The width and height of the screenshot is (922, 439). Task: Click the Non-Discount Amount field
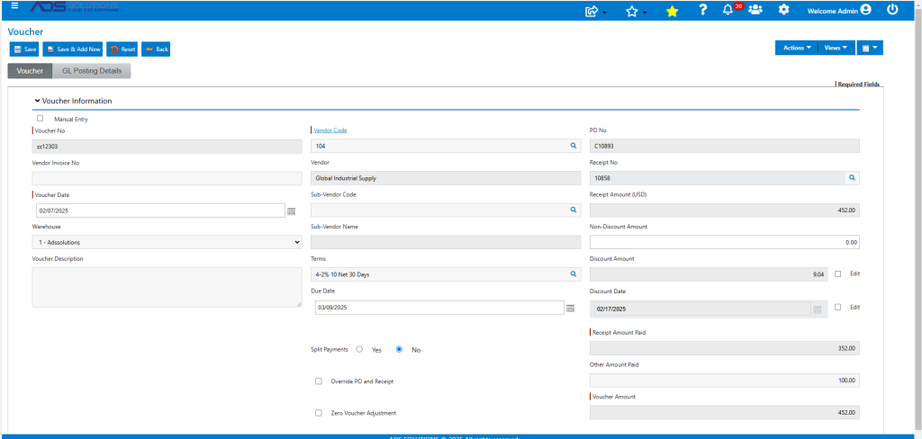725,242
